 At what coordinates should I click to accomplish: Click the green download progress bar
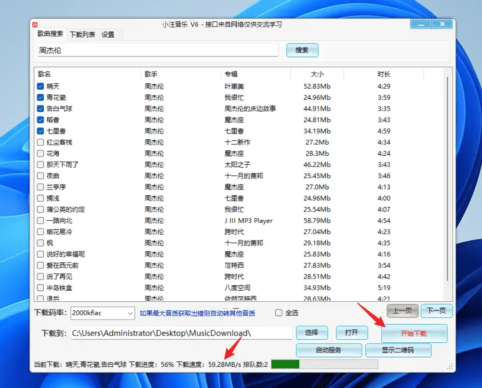[x=324, y=364]
